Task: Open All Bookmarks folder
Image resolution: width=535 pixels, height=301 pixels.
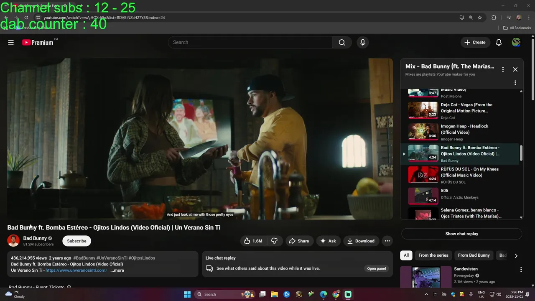Action: point(517,28)
